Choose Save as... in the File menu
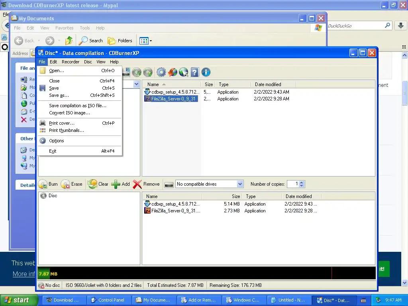 click(x=80, y=95)
